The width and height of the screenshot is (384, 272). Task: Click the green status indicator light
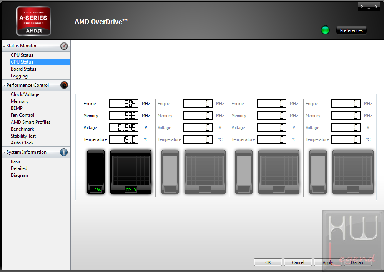(325, 30)
